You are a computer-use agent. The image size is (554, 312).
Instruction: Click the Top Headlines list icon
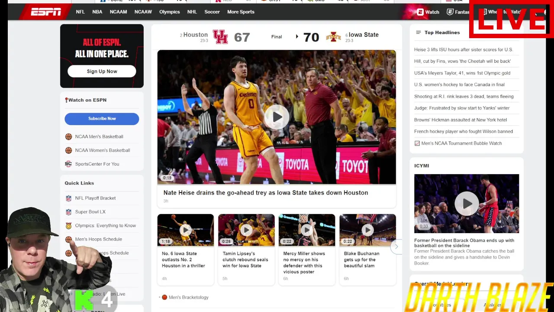coord(418,32)
